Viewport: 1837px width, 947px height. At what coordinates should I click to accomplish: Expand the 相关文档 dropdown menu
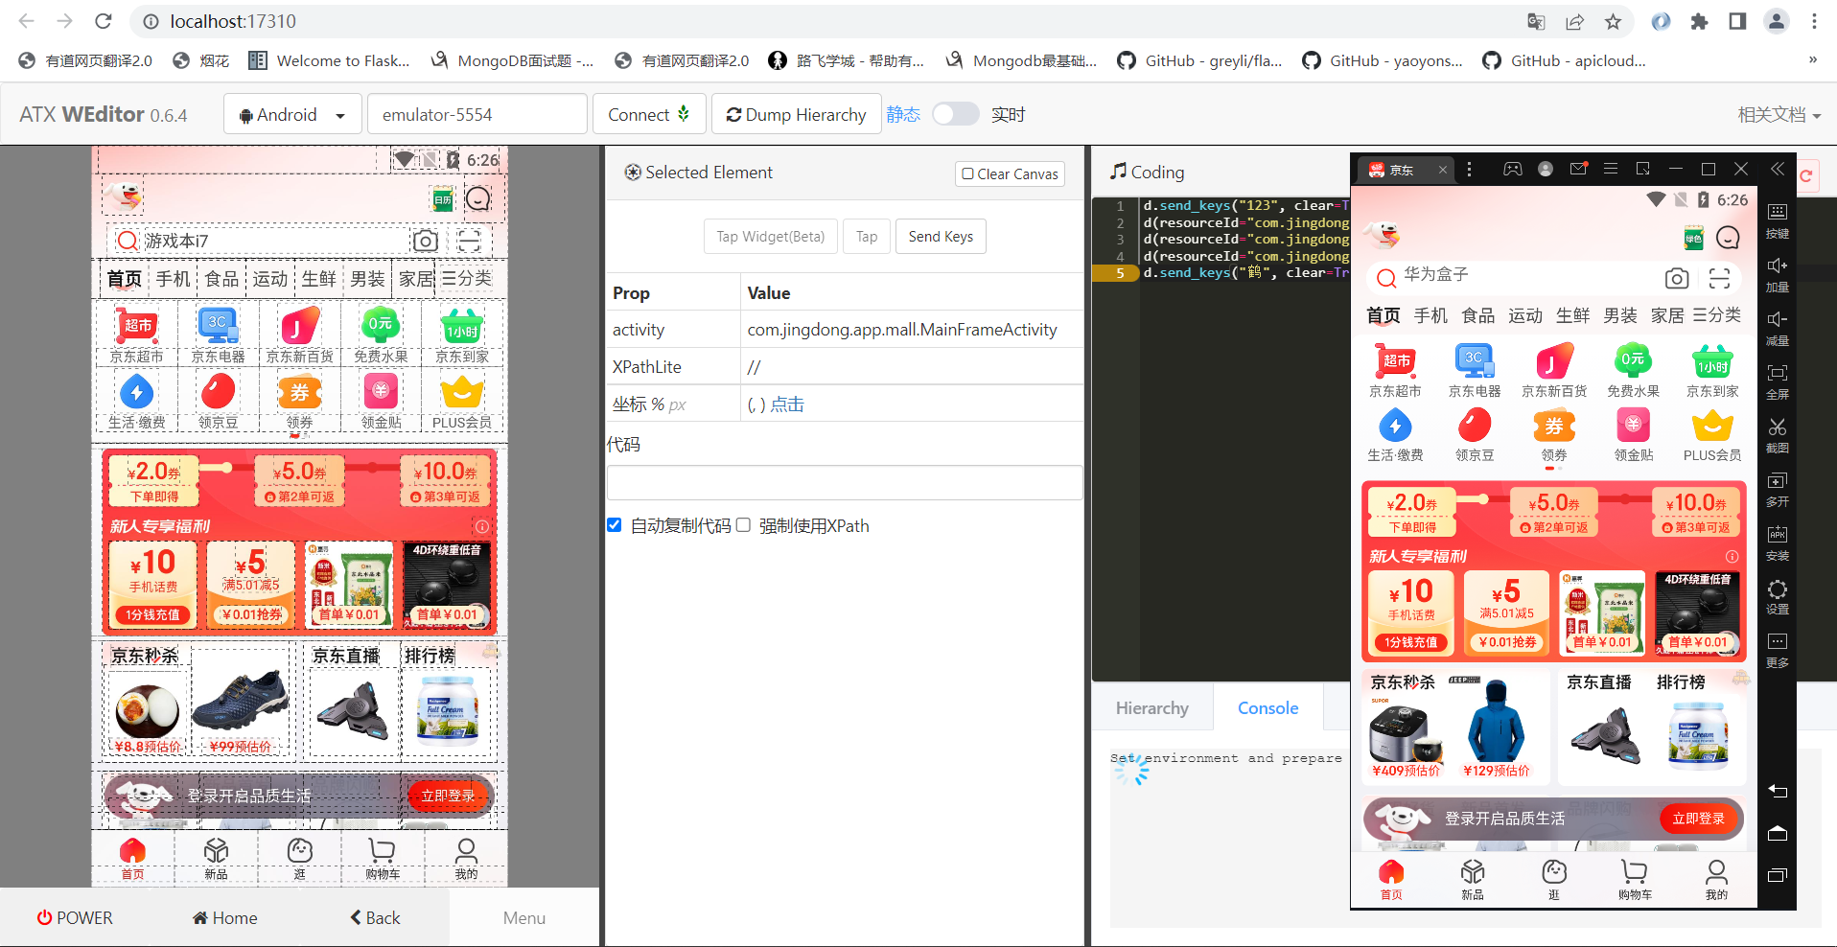1779,115
